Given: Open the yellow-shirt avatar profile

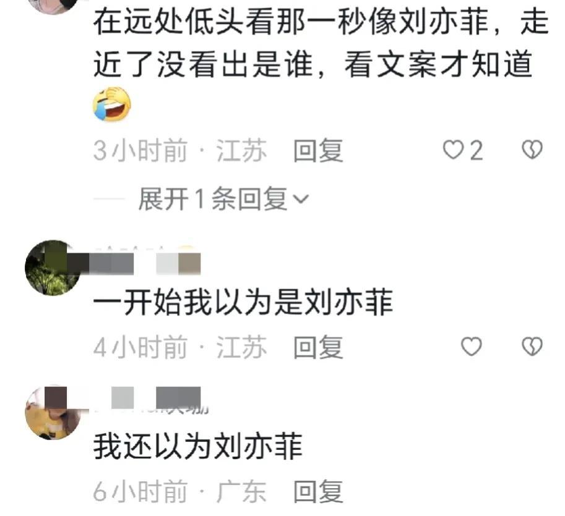Looking at the screenshot, I should (x=53, y=412).
